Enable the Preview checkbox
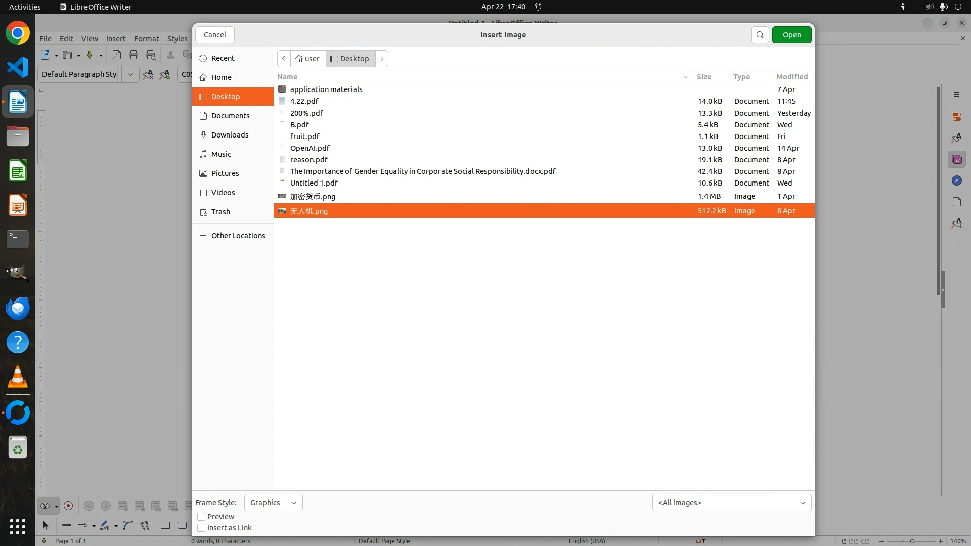This screenshot has height=546, width=971. 201,517
